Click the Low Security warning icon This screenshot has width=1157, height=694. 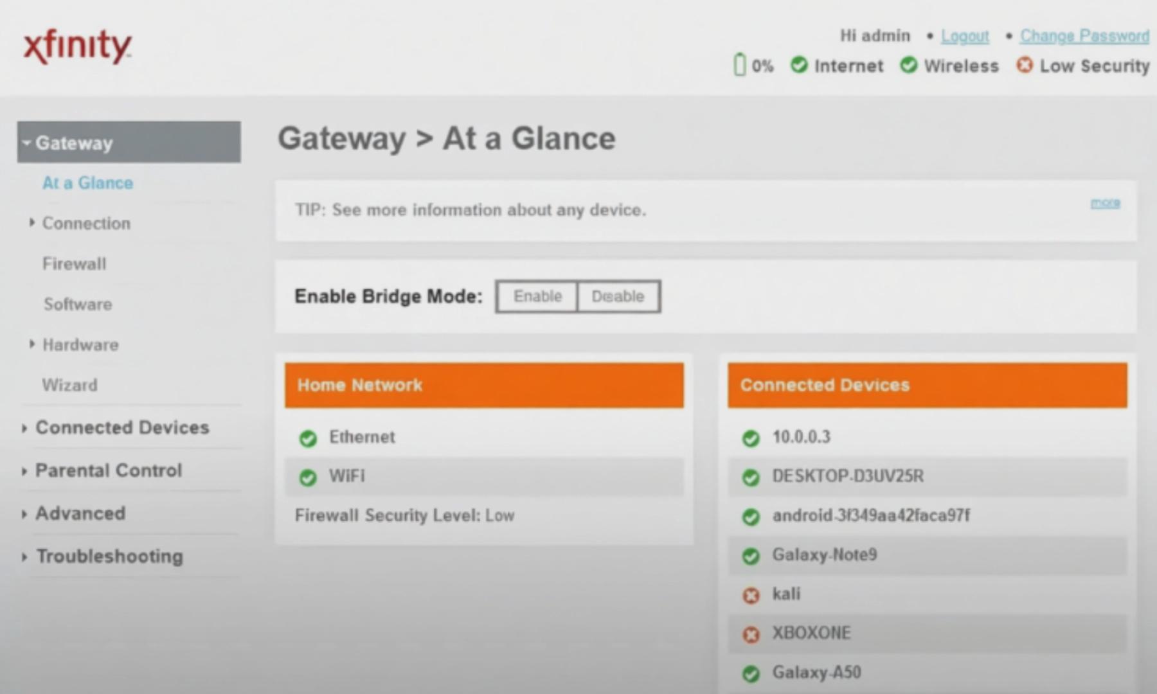click(1025, 65)
